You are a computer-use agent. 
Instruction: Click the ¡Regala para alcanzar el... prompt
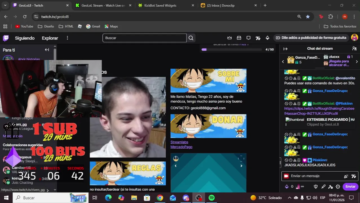[x=339, y=63]
